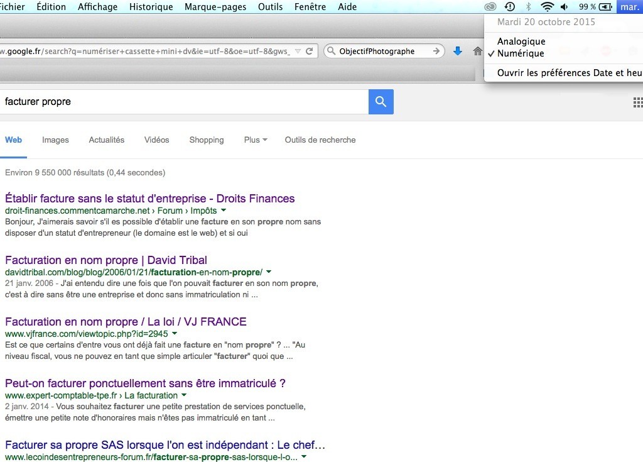Open Outils de recherche options
Image resolution: width=643 pixels, height=462 pixels.
coord(320,140)
